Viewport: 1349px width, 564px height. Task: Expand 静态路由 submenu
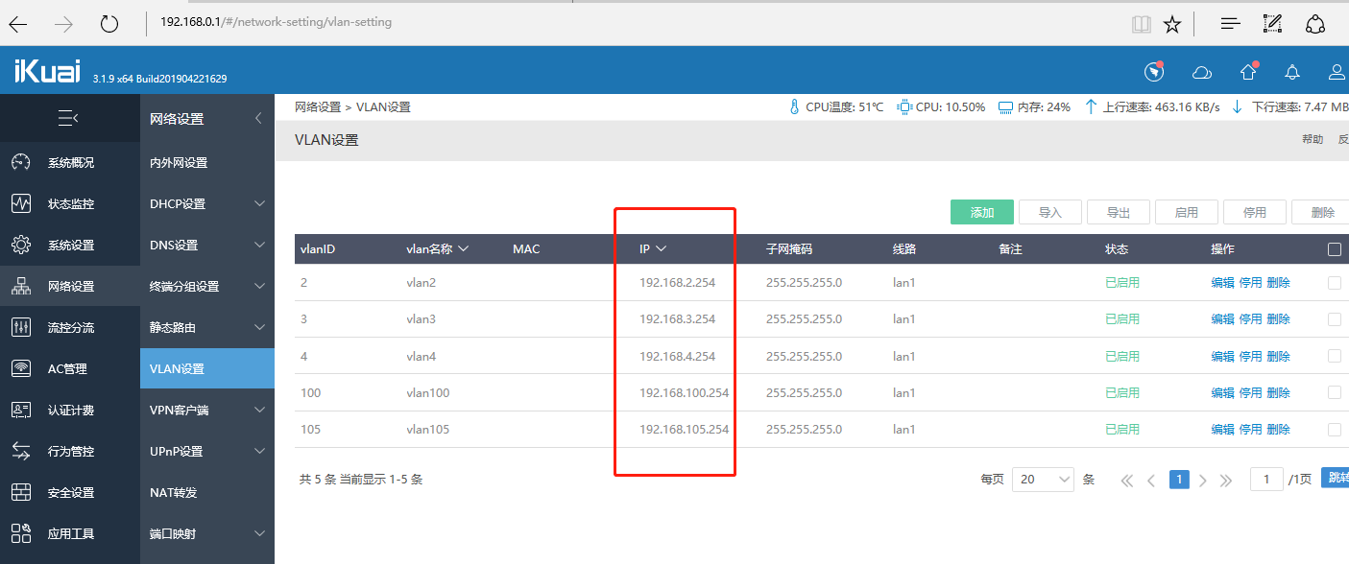pyautogui.click(x=259, y=327)
